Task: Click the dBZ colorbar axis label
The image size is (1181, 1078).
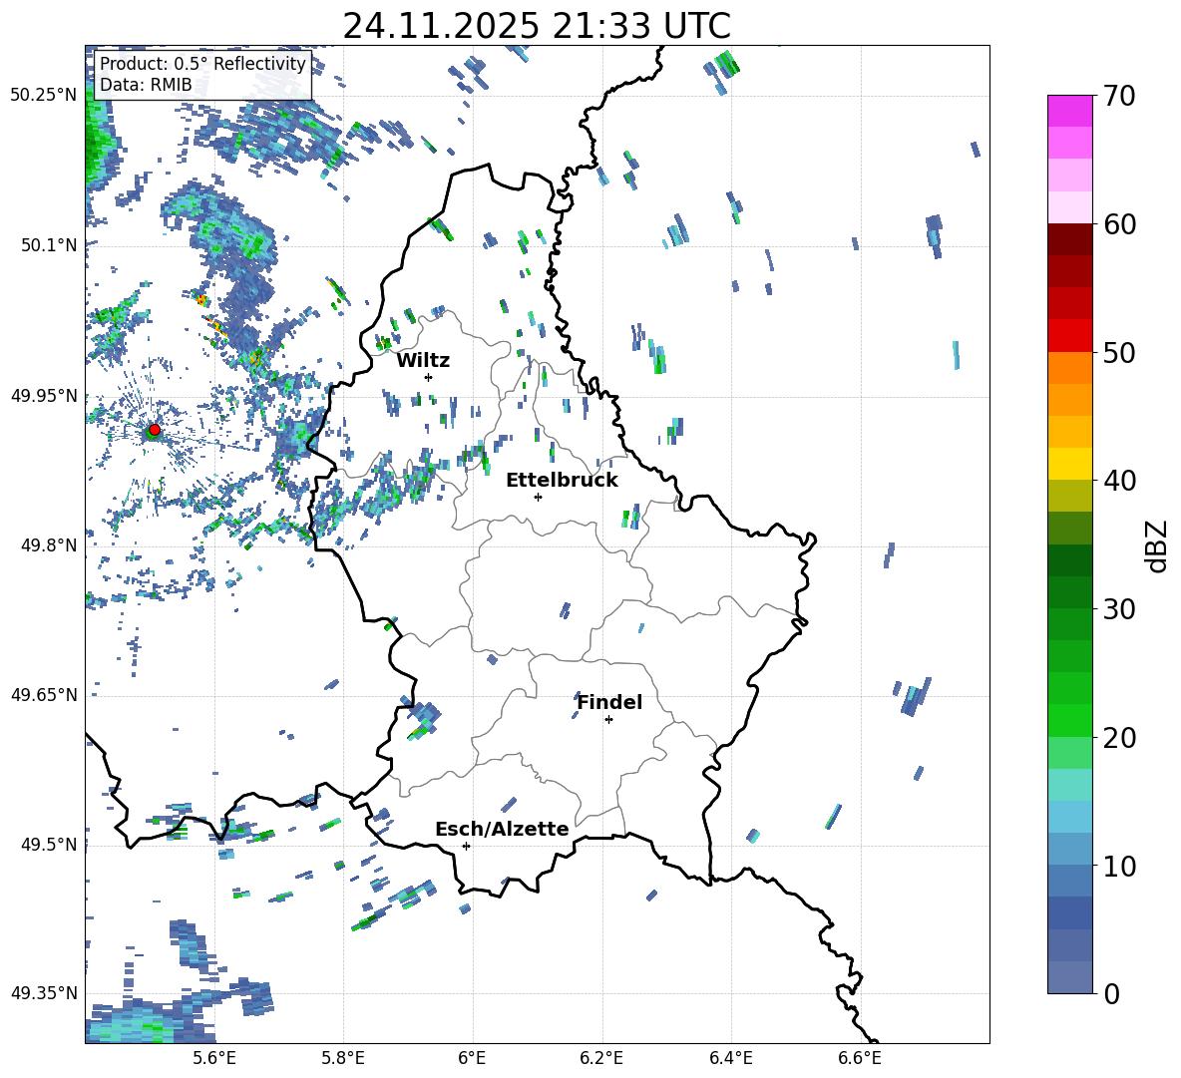Action: [x=1157, y=545]
